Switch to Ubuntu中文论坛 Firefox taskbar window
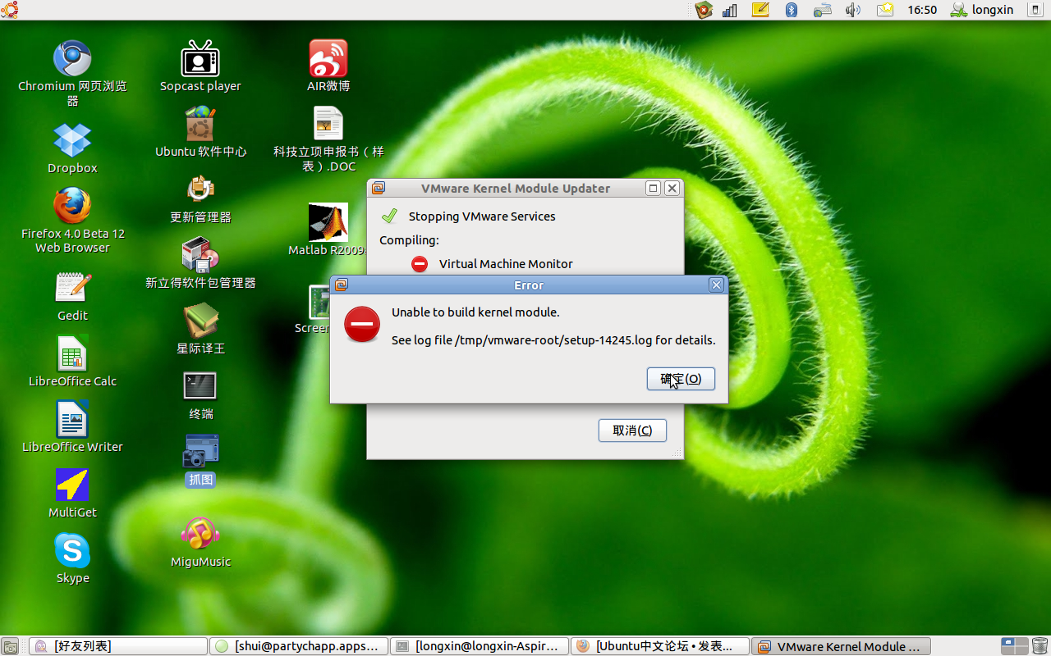This screenshot has width=1051, height=656. click(x=660, y=646)
